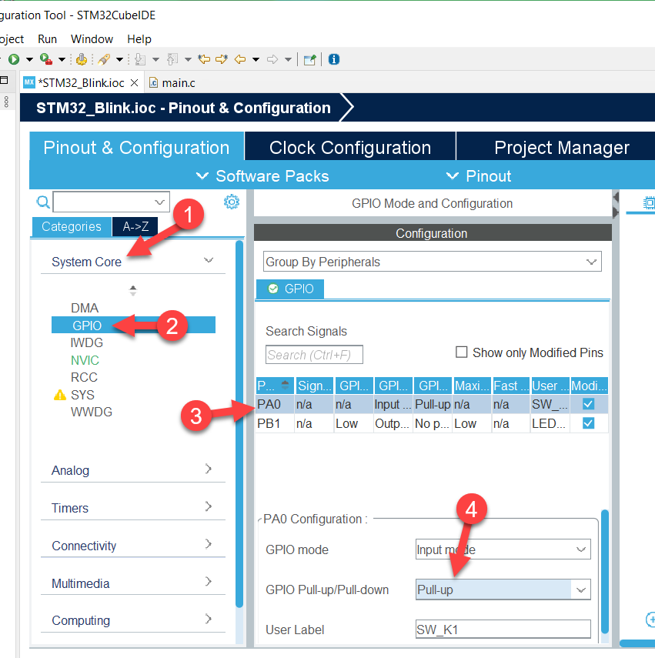655x658 pixels.
Task: Toggle the Modified checkbox in PB1 row
Action: coord(588,423)
